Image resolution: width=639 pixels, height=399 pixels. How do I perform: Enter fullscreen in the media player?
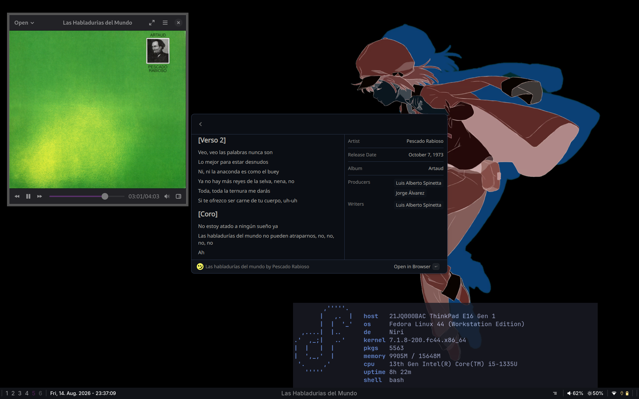click(152, 23)
